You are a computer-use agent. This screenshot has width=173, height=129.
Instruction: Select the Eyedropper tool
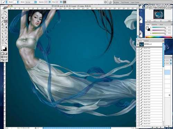[6, 40]
